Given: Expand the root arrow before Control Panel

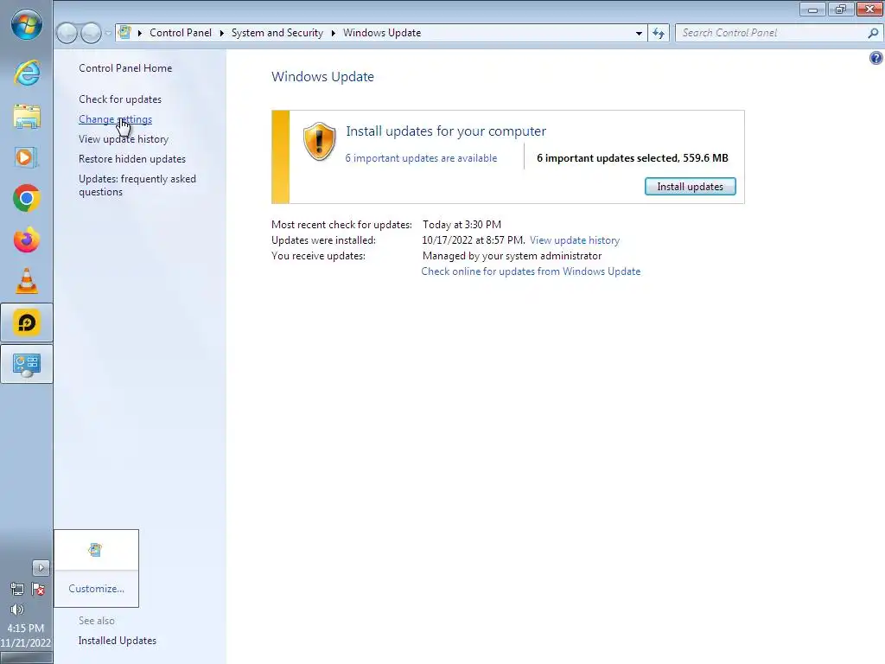Looking at the screenshot, I should (139, 33).
